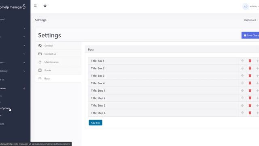
Task: Open the General settings tab
Action: (58, 45)
